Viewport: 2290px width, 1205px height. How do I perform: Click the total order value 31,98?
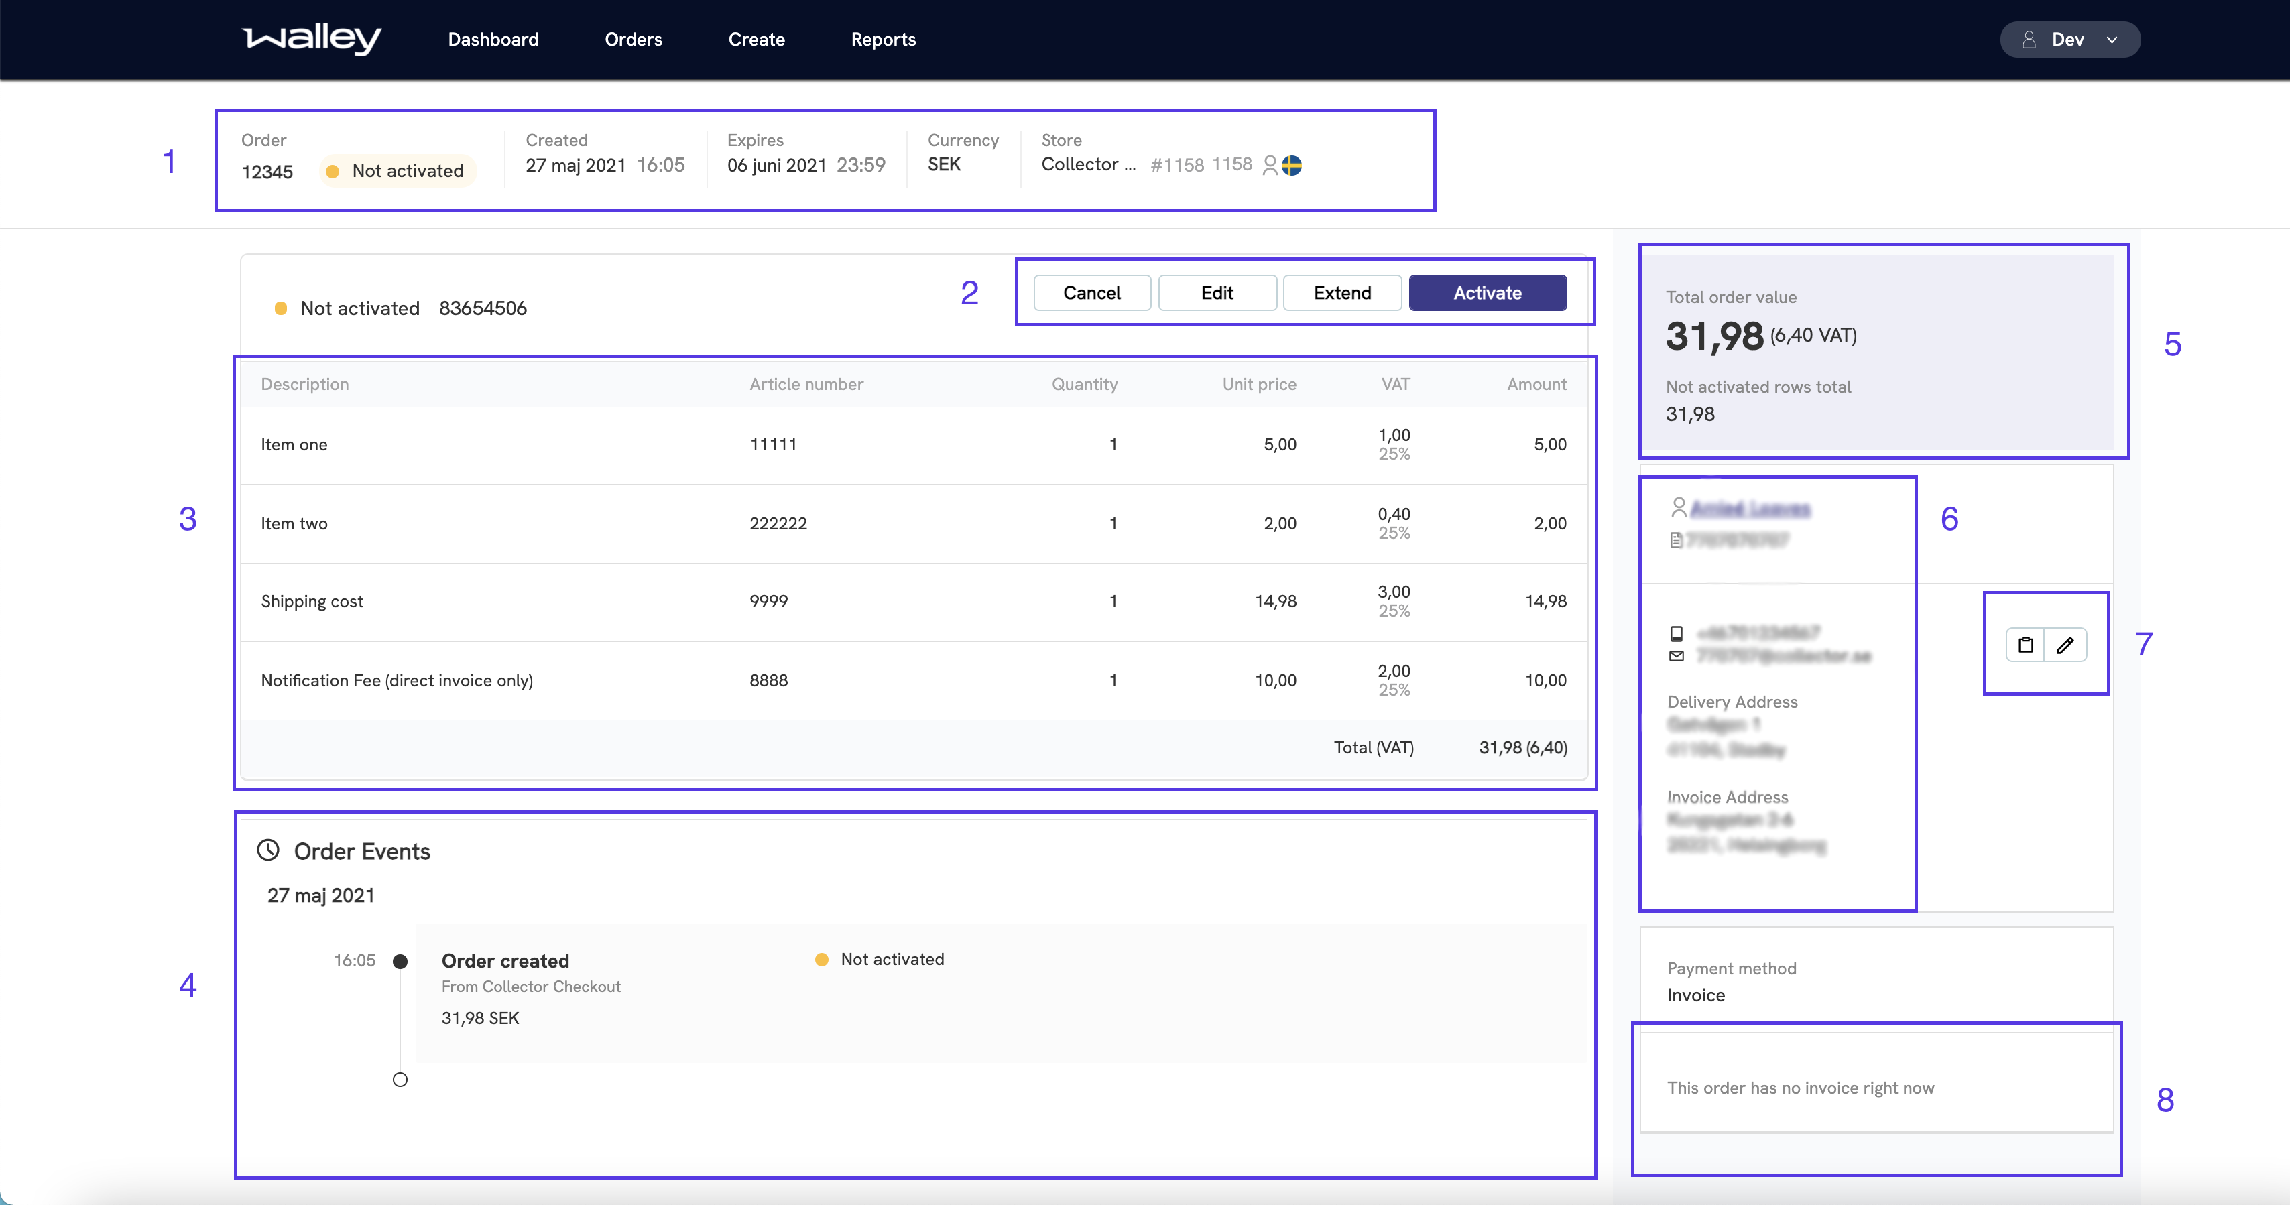[x=1714, y=336]
